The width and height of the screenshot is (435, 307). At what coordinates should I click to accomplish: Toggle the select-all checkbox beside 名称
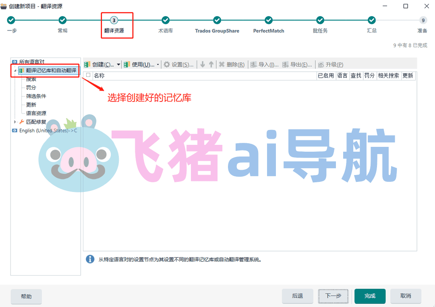(88, 75)
